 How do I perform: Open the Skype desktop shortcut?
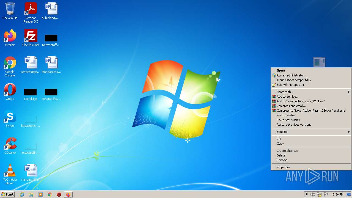[10, 119]
